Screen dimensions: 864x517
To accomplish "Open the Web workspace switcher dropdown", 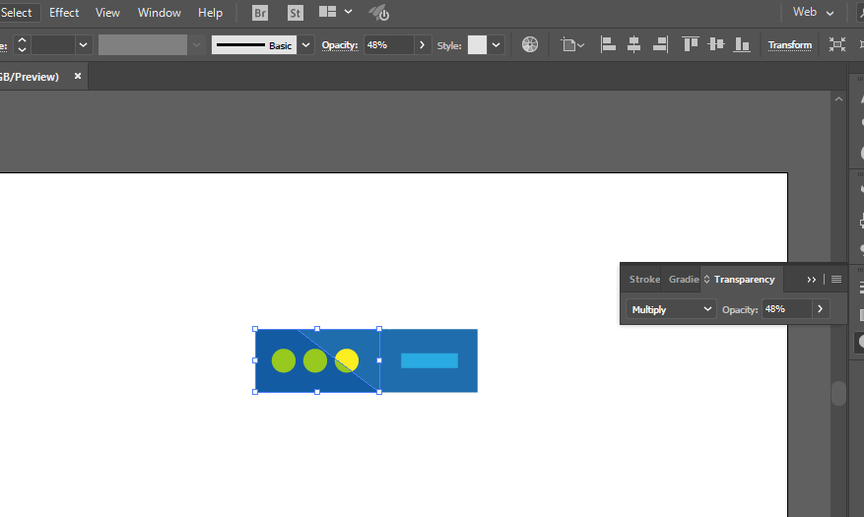I will pos(815,13).
